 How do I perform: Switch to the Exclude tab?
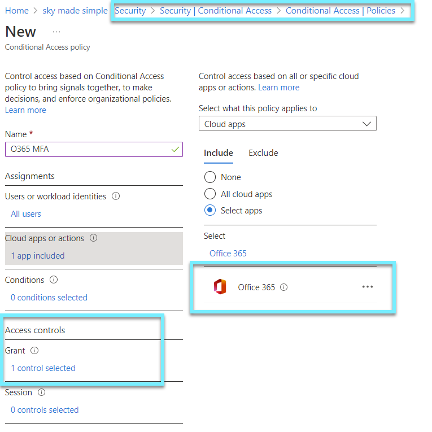click(263, 153)
